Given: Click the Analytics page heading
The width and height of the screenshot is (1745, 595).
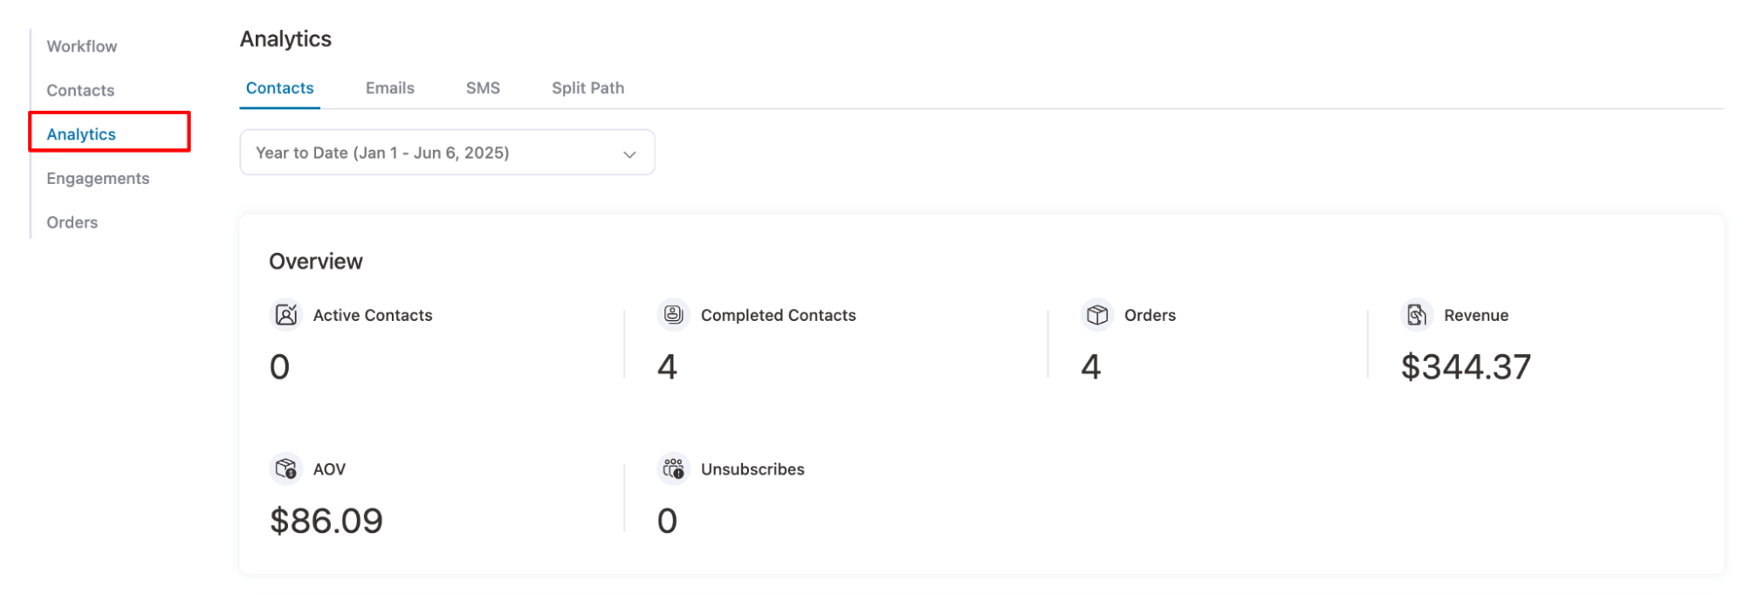Looking at the screenshot, I should 285,39.
